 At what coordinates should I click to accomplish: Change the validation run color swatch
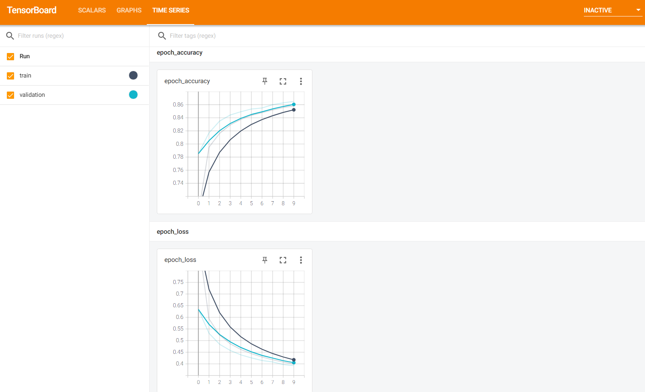[133, 95]
